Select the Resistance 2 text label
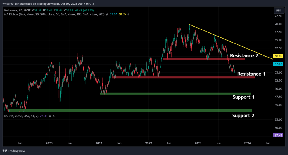 (x=244, y=56)
